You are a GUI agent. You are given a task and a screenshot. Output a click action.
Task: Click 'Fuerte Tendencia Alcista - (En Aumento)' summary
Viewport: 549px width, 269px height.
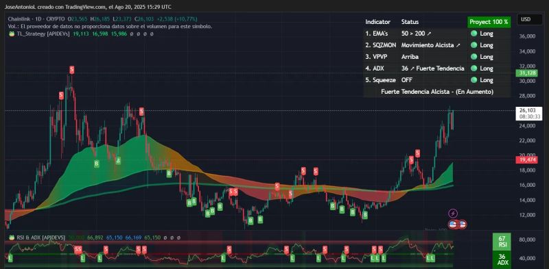[437, 92]
